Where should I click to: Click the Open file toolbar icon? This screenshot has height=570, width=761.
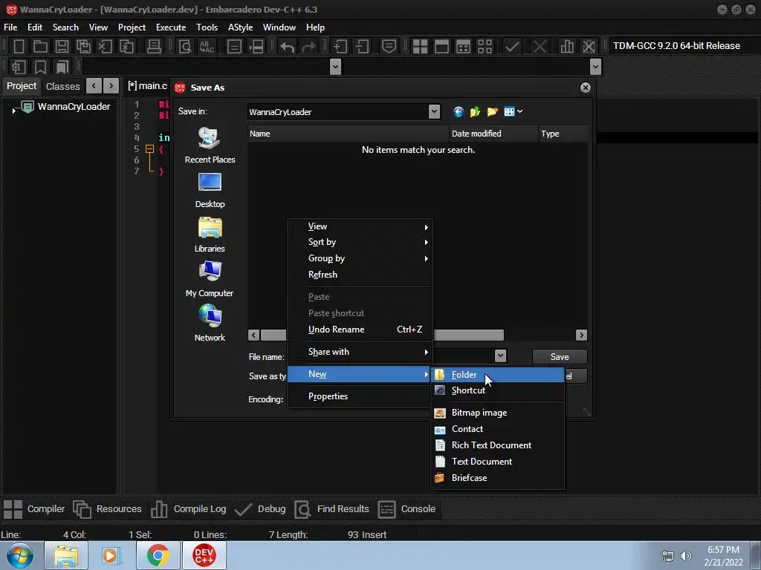(40, 47)
